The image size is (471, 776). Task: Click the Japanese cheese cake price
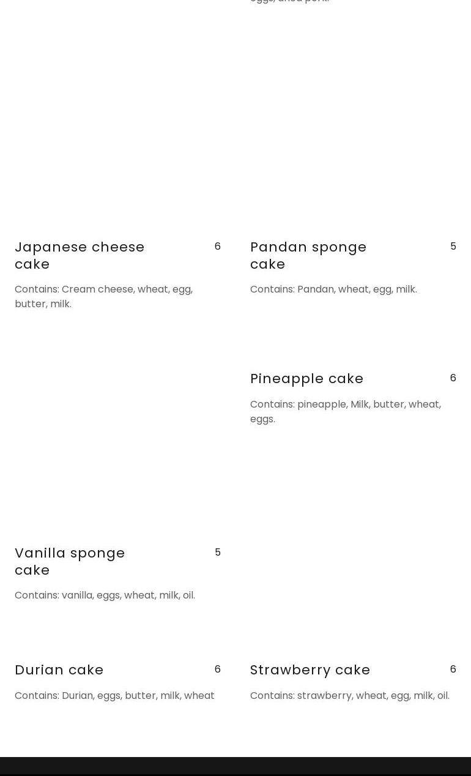[x=217, y=246]
